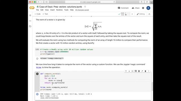The width and height of the screenshot is (181, 101).
Task: Copy link to cell icon
Action: coord(132,71)
